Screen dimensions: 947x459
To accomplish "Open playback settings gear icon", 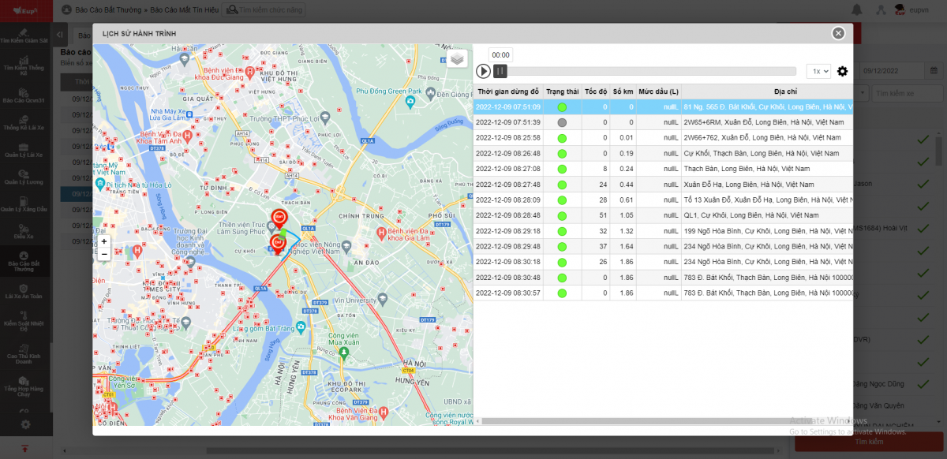I will point(842,71).
